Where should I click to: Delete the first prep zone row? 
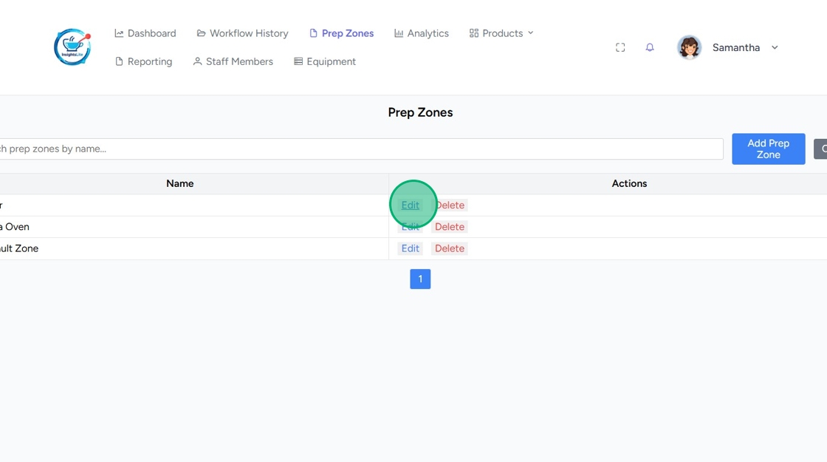tap(450, 205)
